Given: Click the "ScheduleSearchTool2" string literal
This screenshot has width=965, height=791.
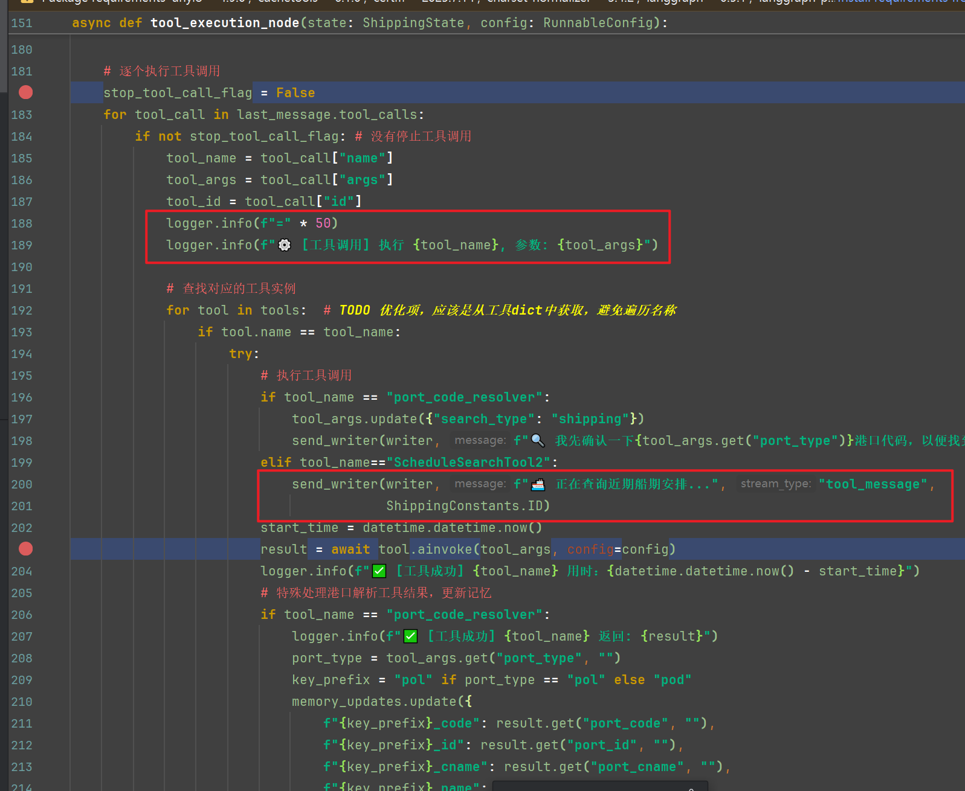Looking at the screenshot, I should 468,463.
